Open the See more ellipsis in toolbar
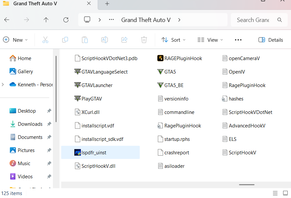 tap(238, 40)
